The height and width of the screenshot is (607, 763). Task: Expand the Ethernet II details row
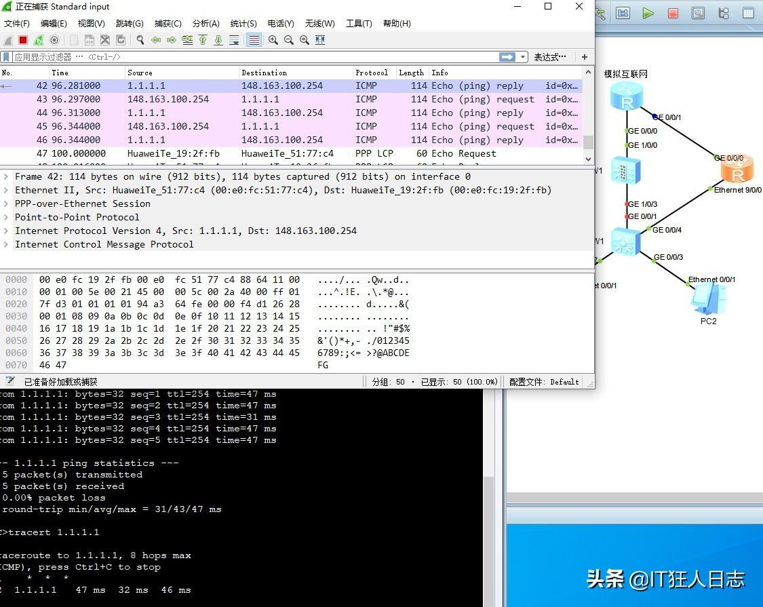click(x=7, y=191)
